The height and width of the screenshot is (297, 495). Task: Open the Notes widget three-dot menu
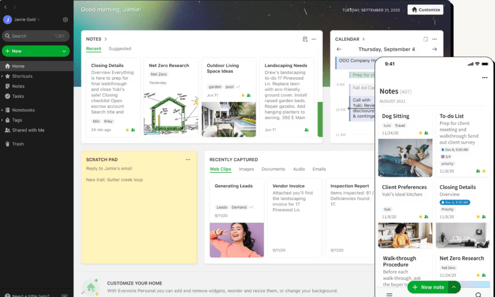click(x=314, y=39)
